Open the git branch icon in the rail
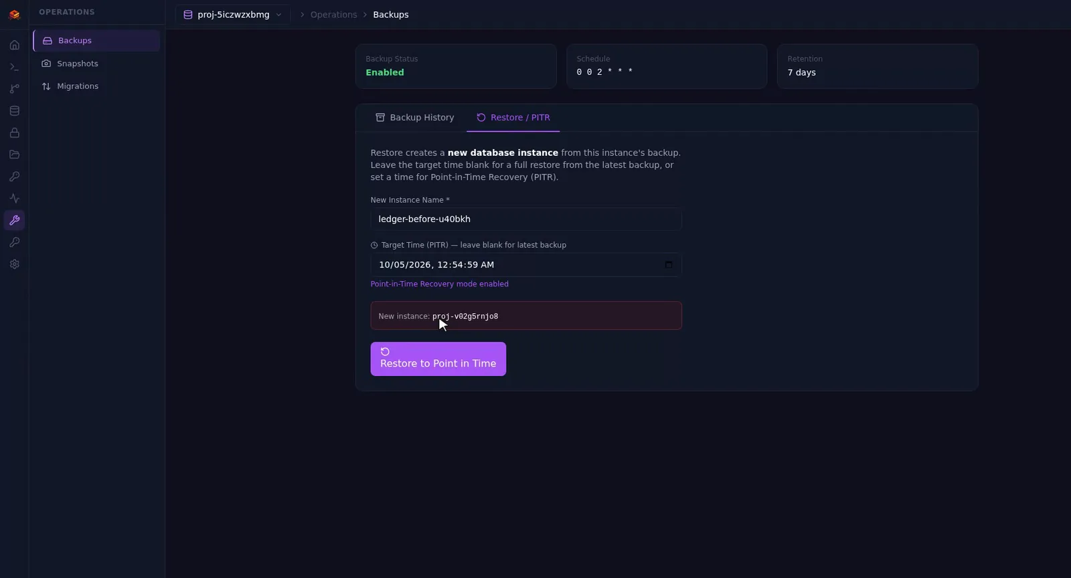 click(x=14, y=89)
